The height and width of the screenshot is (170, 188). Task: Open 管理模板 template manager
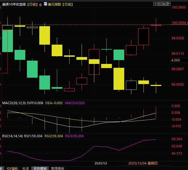tap(57, 168)
